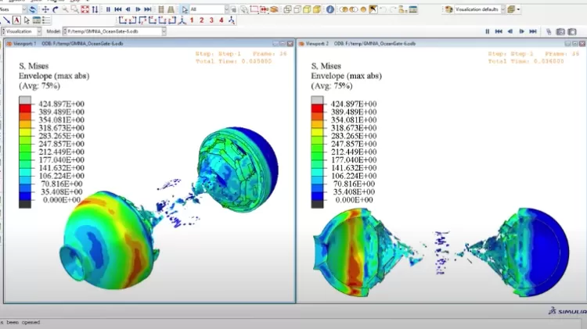Open the Visualization module dropdown
The height and width of the screenshot is (329, 587).
point(21,31)
